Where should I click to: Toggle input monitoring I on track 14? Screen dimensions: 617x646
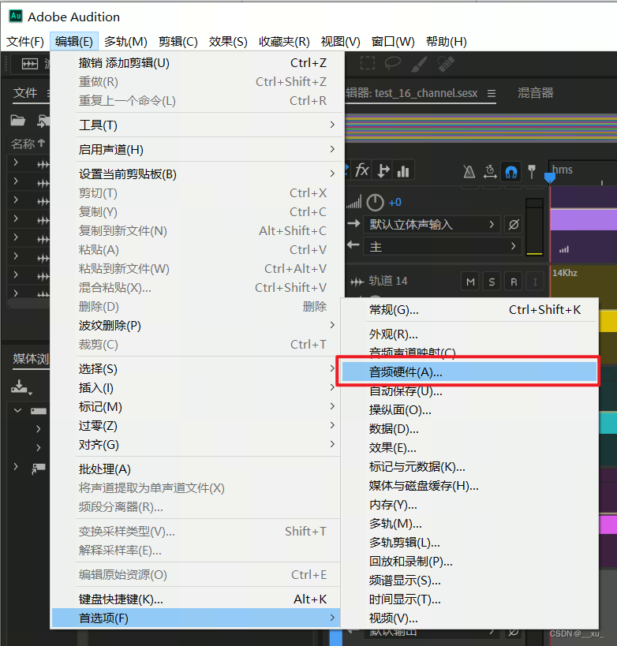(535, 282)
